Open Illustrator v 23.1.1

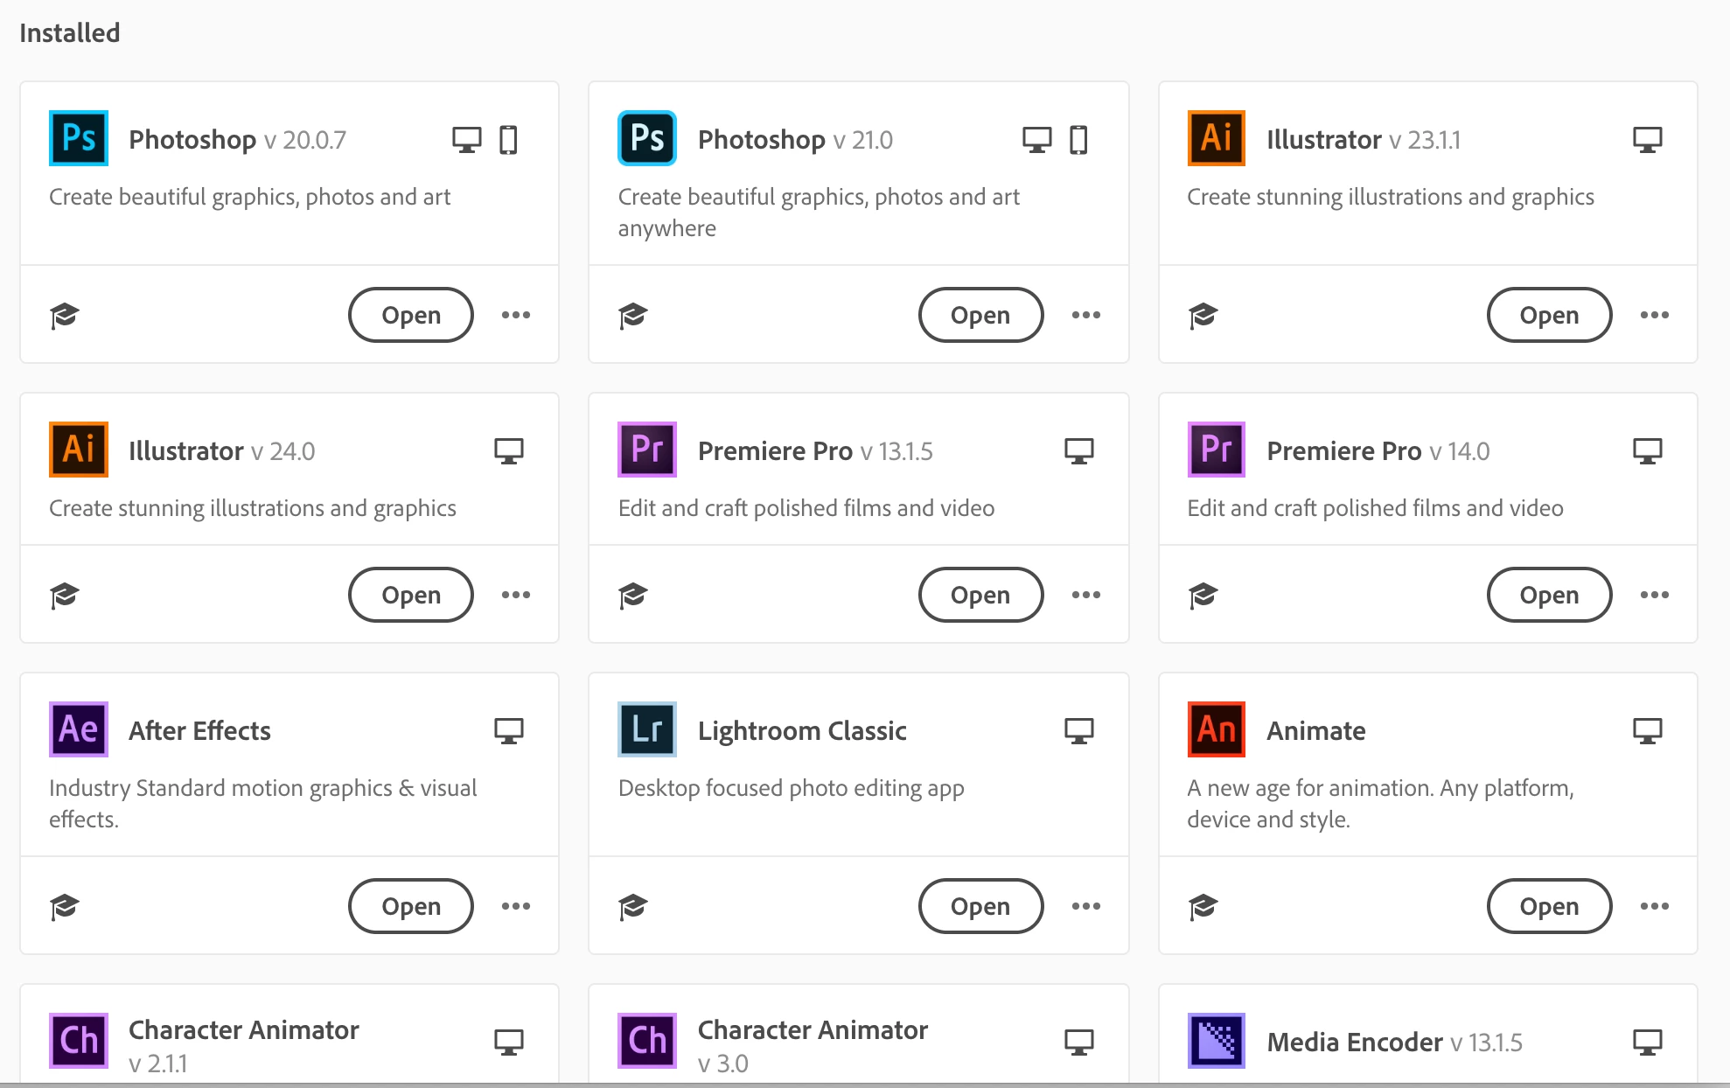(x=1548, y=315)
